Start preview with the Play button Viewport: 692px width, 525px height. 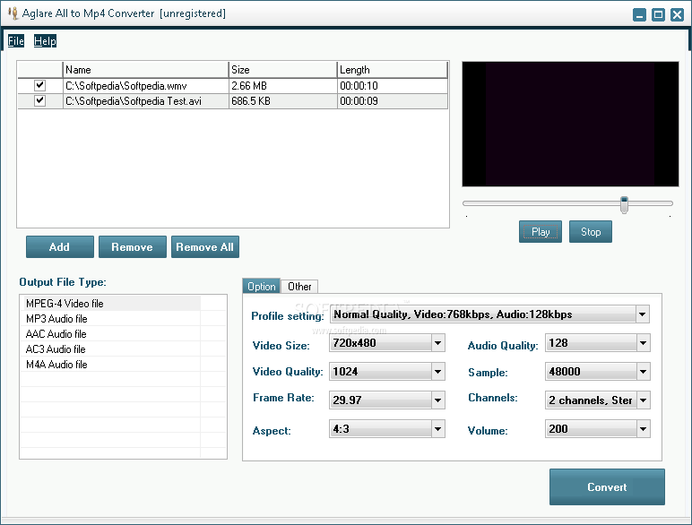tap(541, 232)
